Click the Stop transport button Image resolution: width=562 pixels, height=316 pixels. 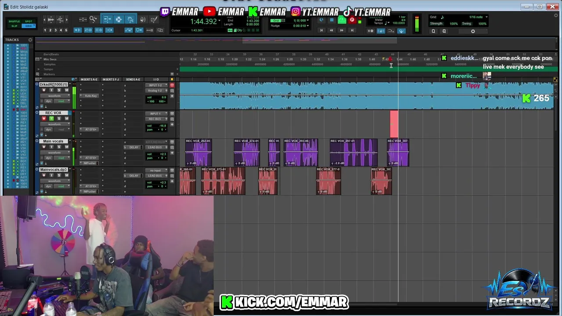332,20
